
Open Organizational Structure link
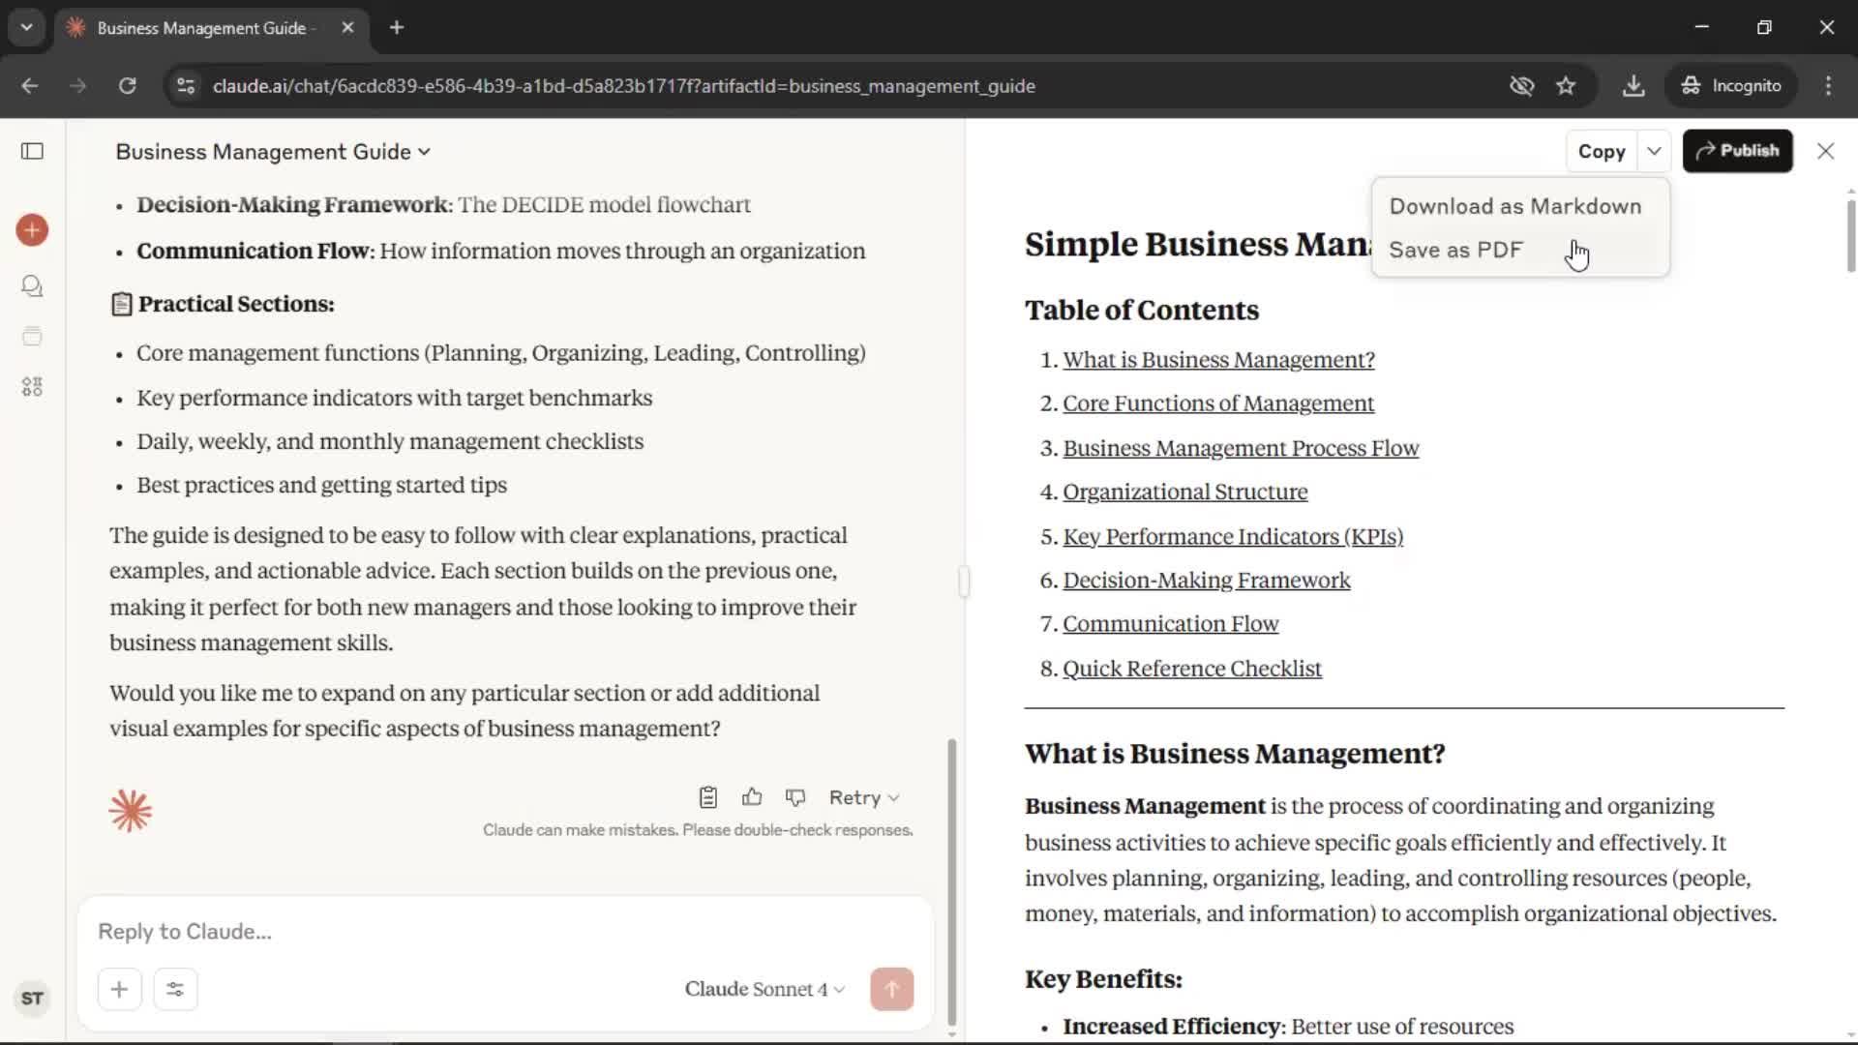click(x=1184, y=492)
